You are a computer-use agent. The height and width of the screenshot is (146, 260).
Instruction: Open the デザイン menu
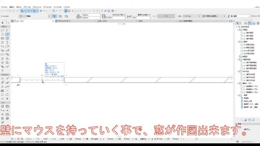[27, 7]
